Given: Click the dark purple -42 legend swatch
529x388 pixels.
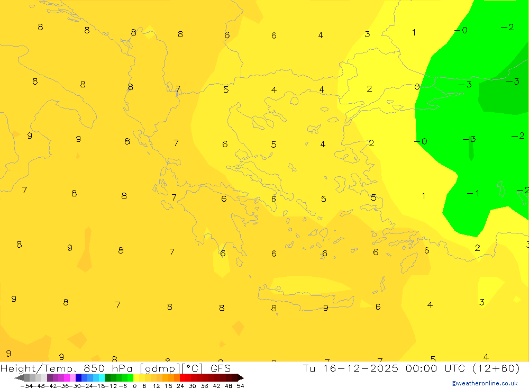Looking at the screenshot, I should [50, 377].
